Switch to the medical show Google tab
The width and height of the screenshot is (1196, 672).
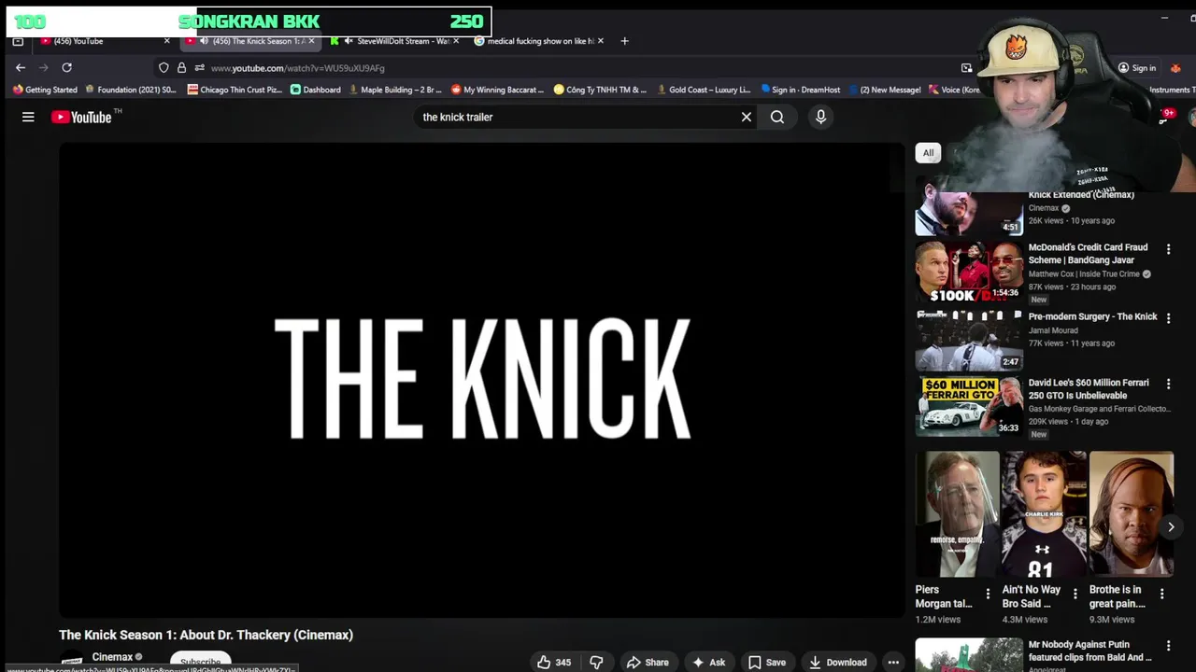(x=537, y=41)
